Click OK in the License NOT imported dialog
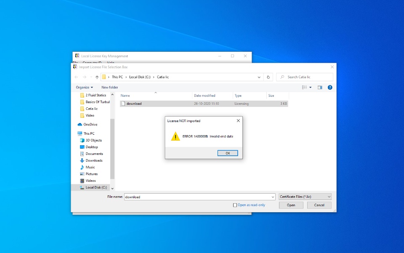 tap(228, 153)
